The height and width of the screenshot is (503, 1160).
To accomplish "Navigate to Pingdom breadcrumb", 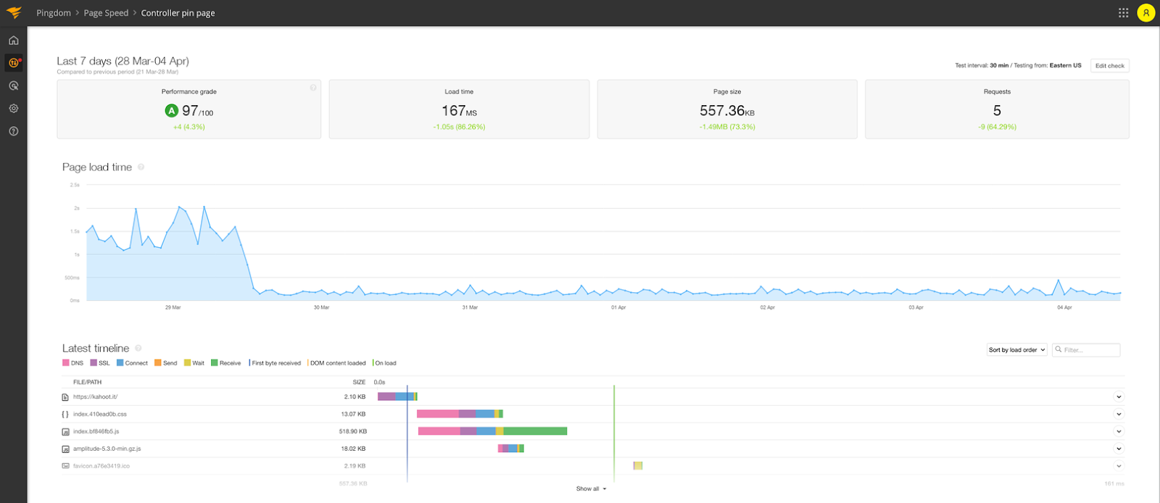I will point(54,13).
